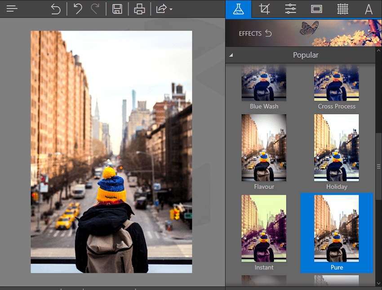Reset effects using the Effects undo arrow

coord(269,33)
